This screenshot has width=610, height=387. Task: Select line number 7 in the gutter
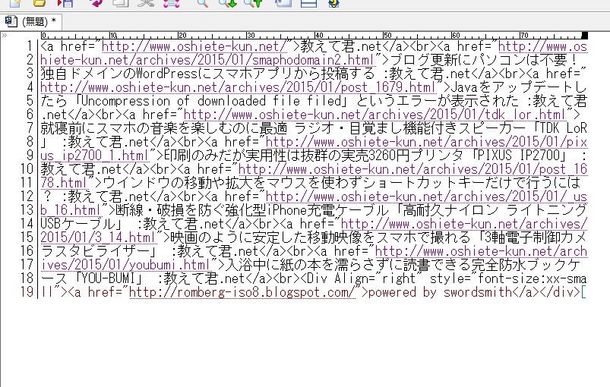point(30,128)
